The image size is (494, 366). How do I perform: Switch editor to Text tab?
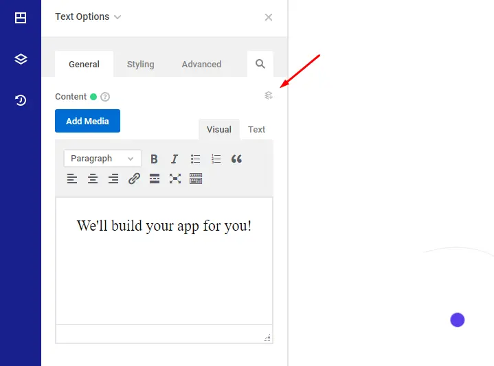[x=256, y=130]
